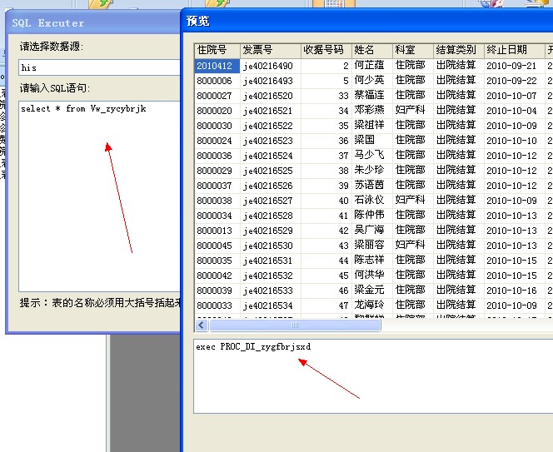Click the patient name 何正蕴
The image size is (553, 452).
(369, 66)
